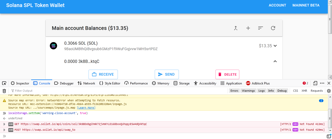Switch to multi-line editor mode icon
Image resolution: width=332 pixels, height=139 pixels.
tap(329, 136)
